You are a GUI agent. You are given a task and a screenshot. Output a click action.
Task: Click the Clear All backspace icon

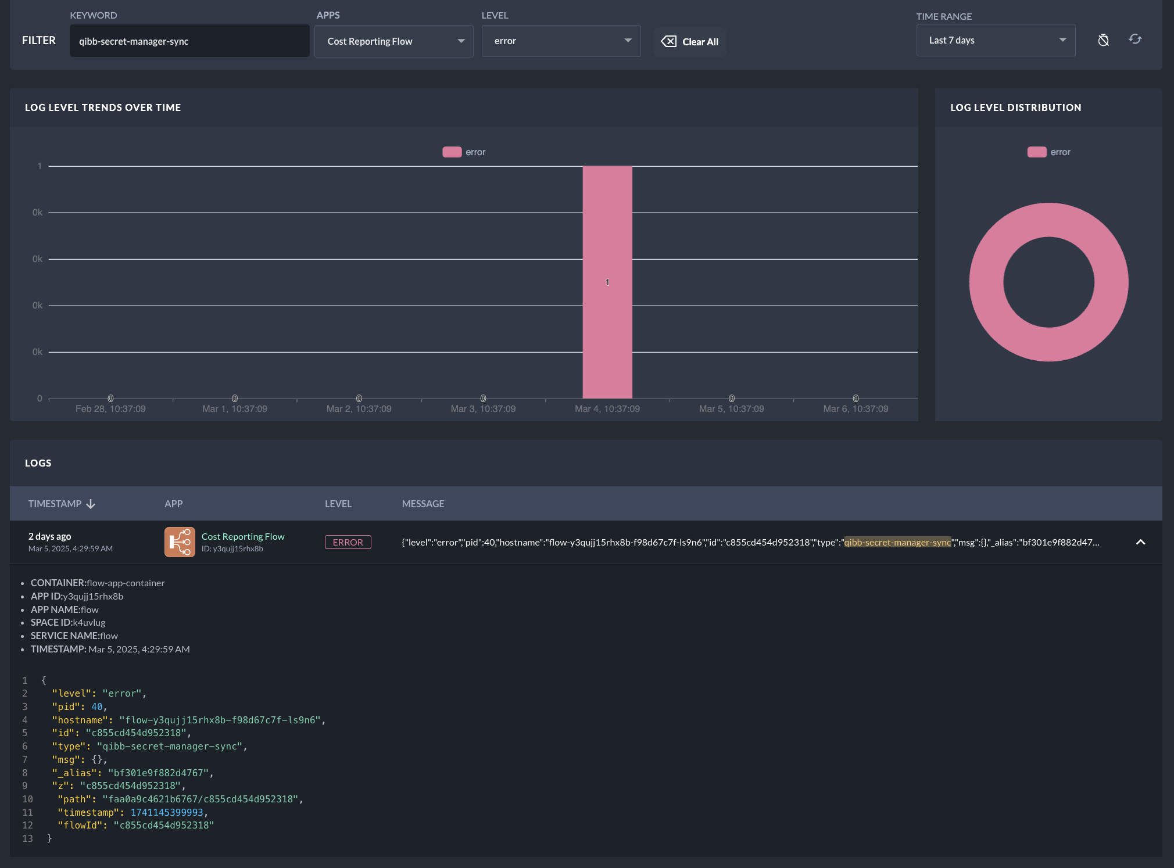669,41
